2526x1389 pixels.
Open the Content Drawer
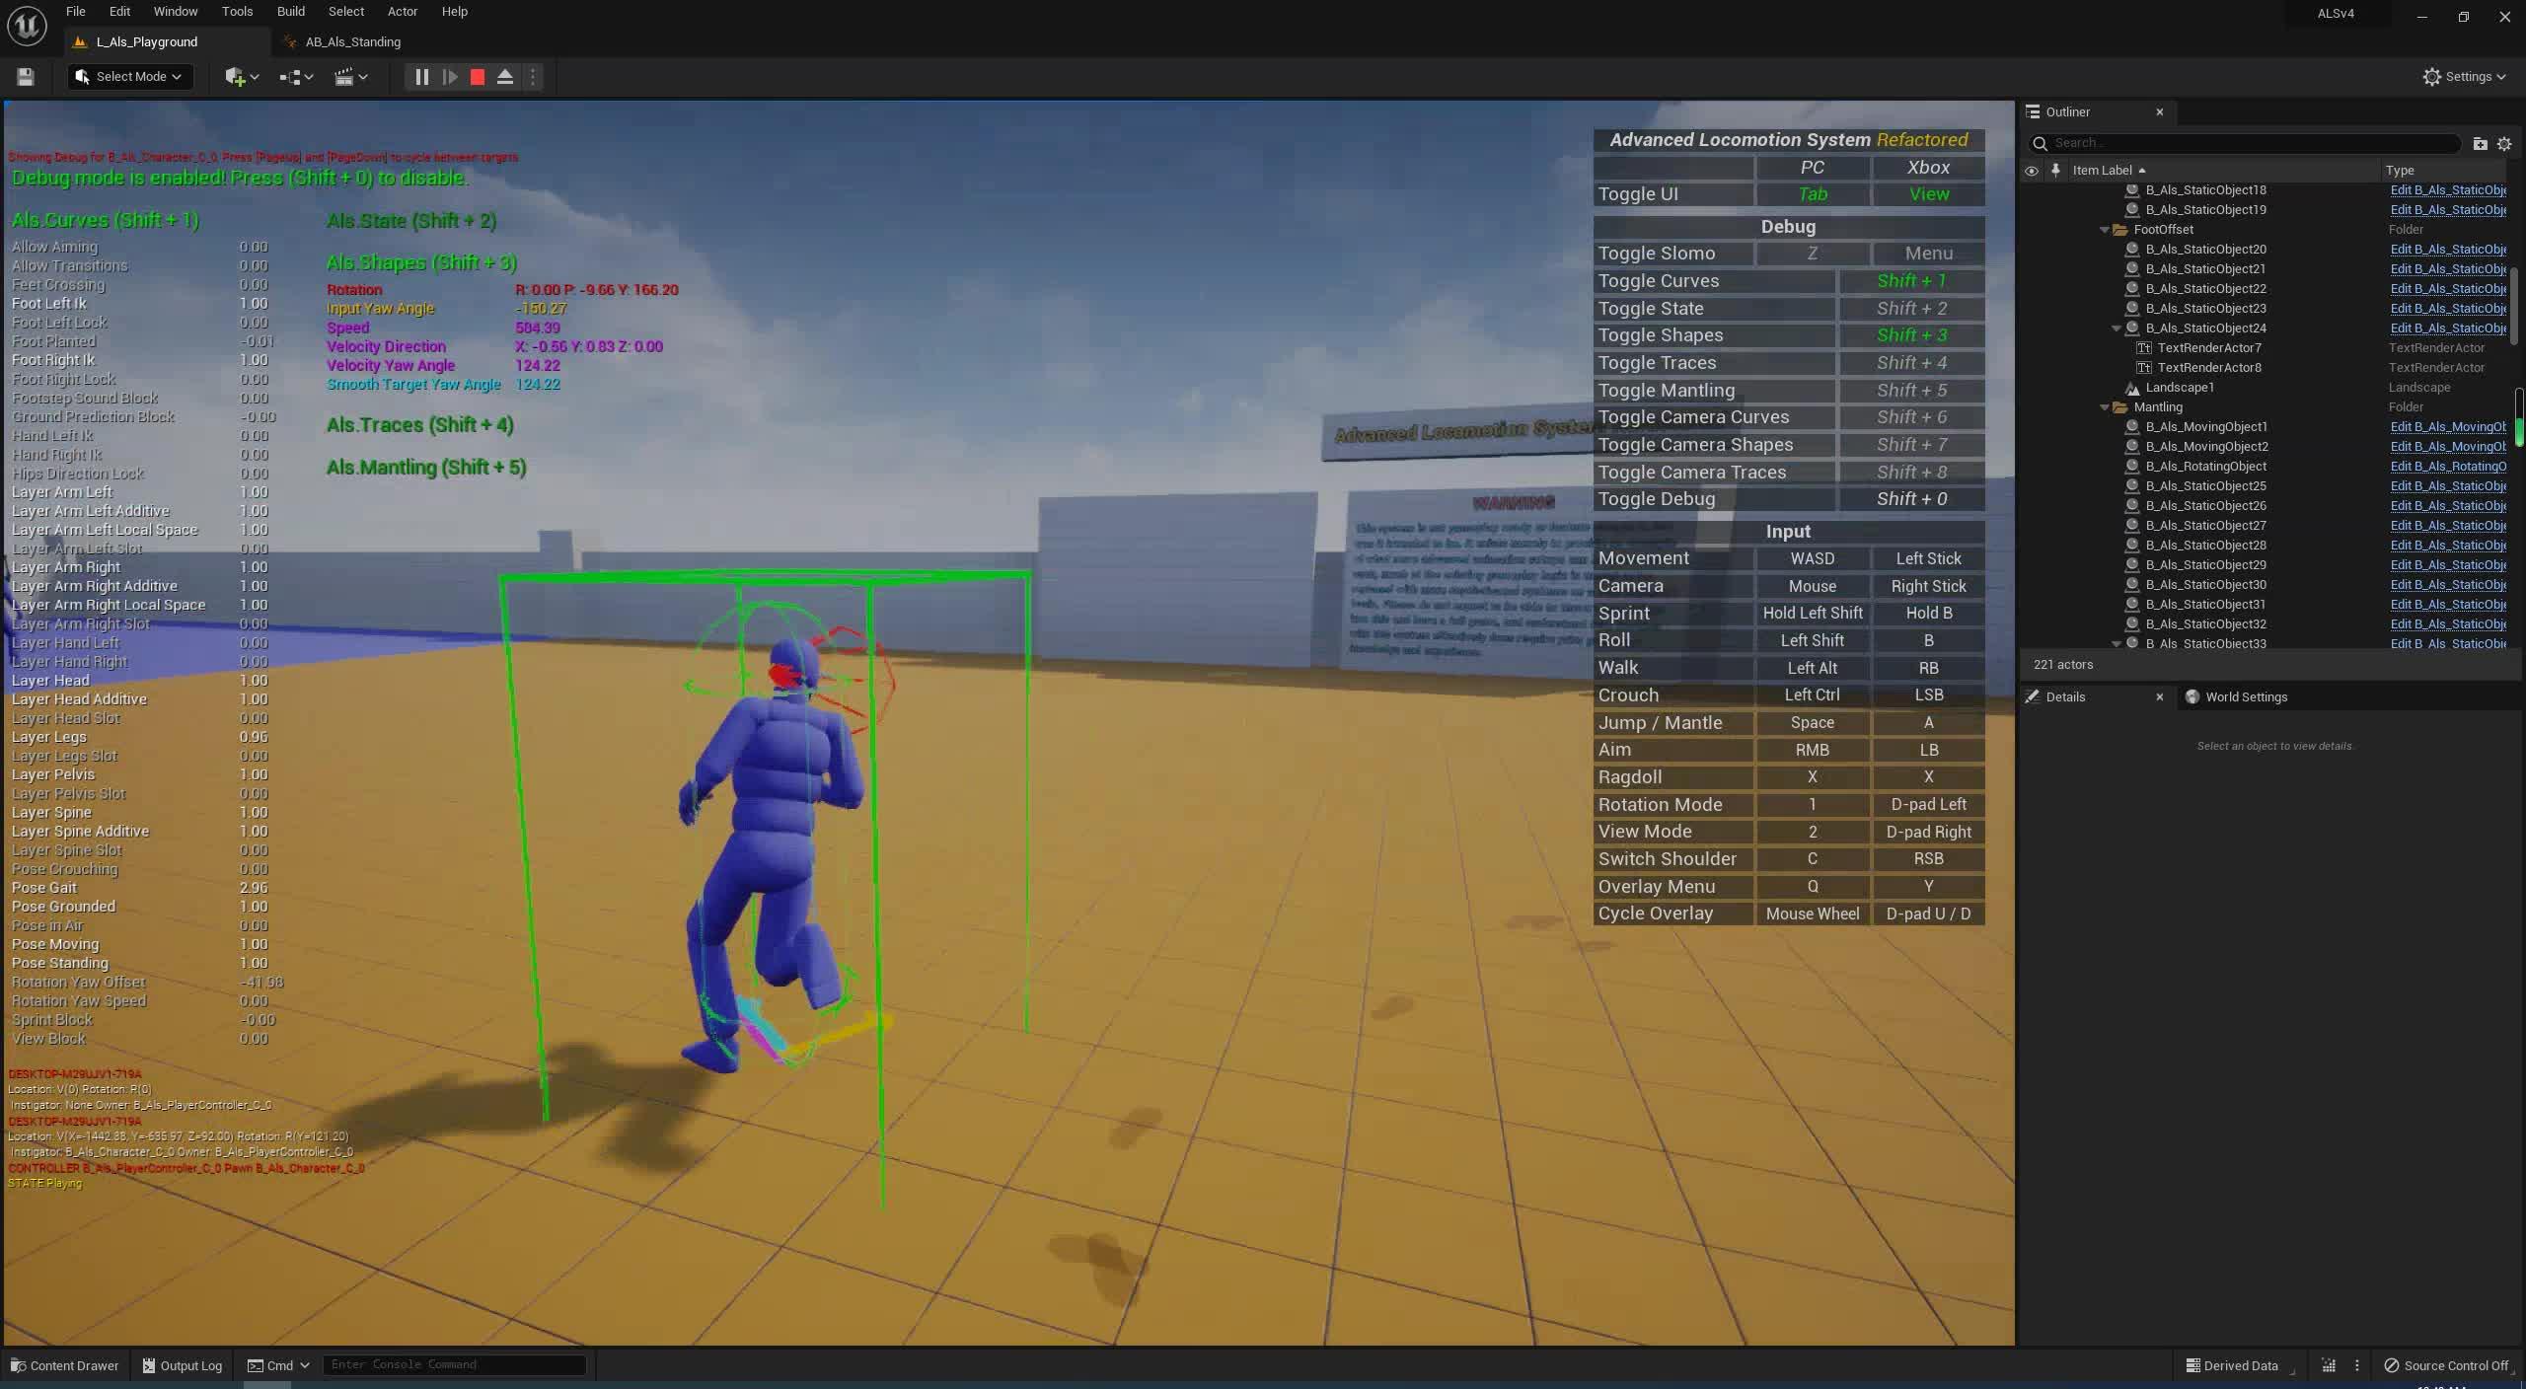[x=64, y=1365]
